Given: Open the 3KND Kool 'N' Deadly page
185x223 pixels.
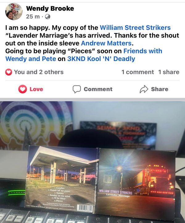Looking at the screenshot, I should pyautogui.click(x=101, y=59).
